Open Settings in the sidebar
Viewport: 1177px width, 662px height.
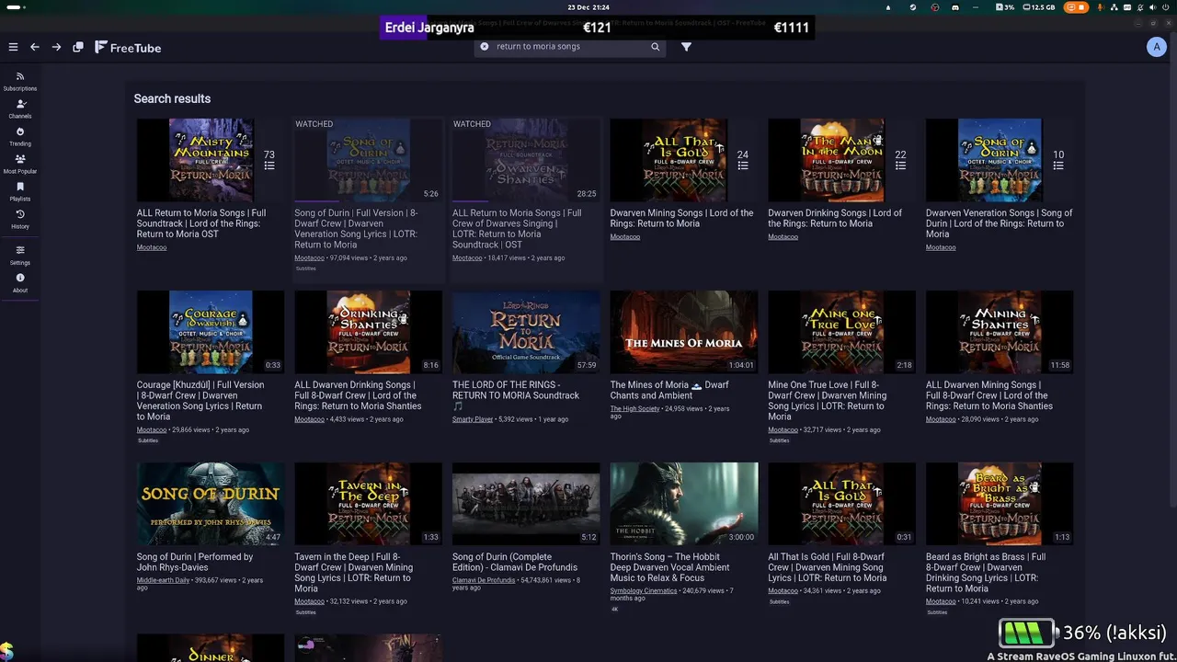pos(20,255)
